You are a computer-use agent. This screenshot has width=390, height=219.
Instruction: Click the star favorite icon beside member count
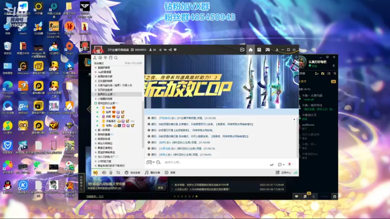click(x=160, y=50)
